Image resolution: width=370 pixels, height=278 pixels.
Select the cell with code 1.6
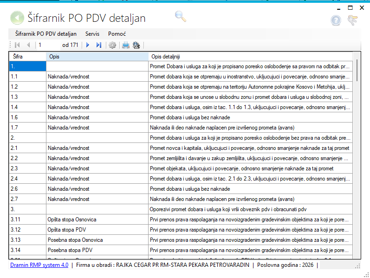pos(27,117)
